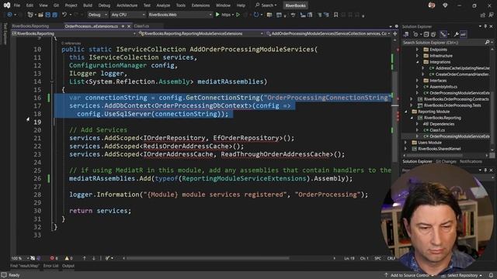Click the Solution Explorer home/switch views icon

tap(406, 34)
